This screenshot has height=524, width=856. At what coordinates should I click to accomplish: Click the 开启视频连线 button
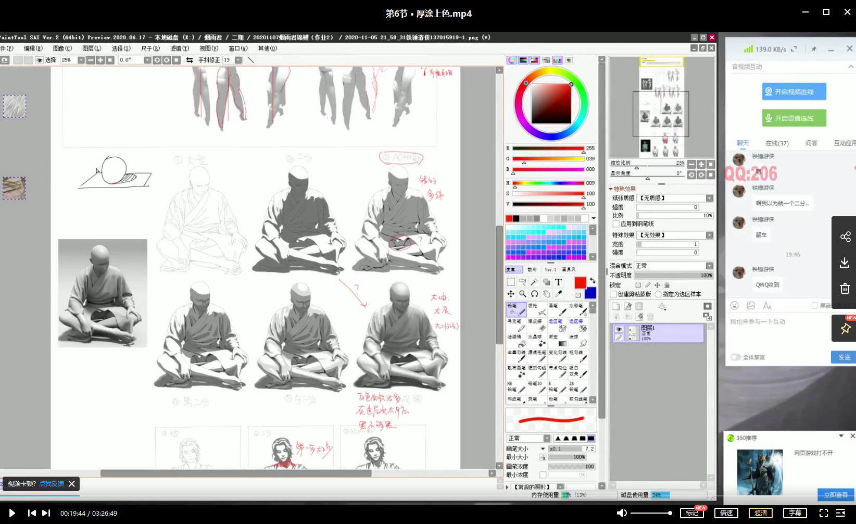pyautogui.click(x=794, y=92)
